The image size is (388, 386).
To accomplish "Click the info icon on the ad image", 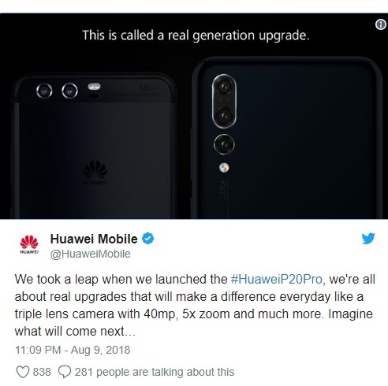I will coord(380,24).
